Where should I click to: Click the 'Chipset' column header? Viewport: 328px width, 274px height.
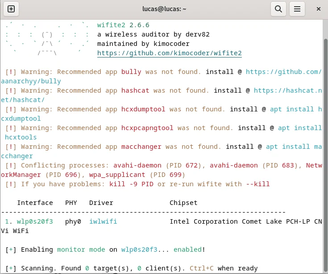click(183, 203)
